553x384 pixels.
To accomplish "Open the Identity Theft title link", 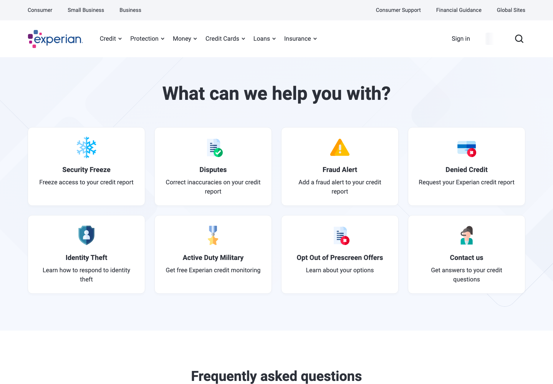I will click(x=86, y=258).
